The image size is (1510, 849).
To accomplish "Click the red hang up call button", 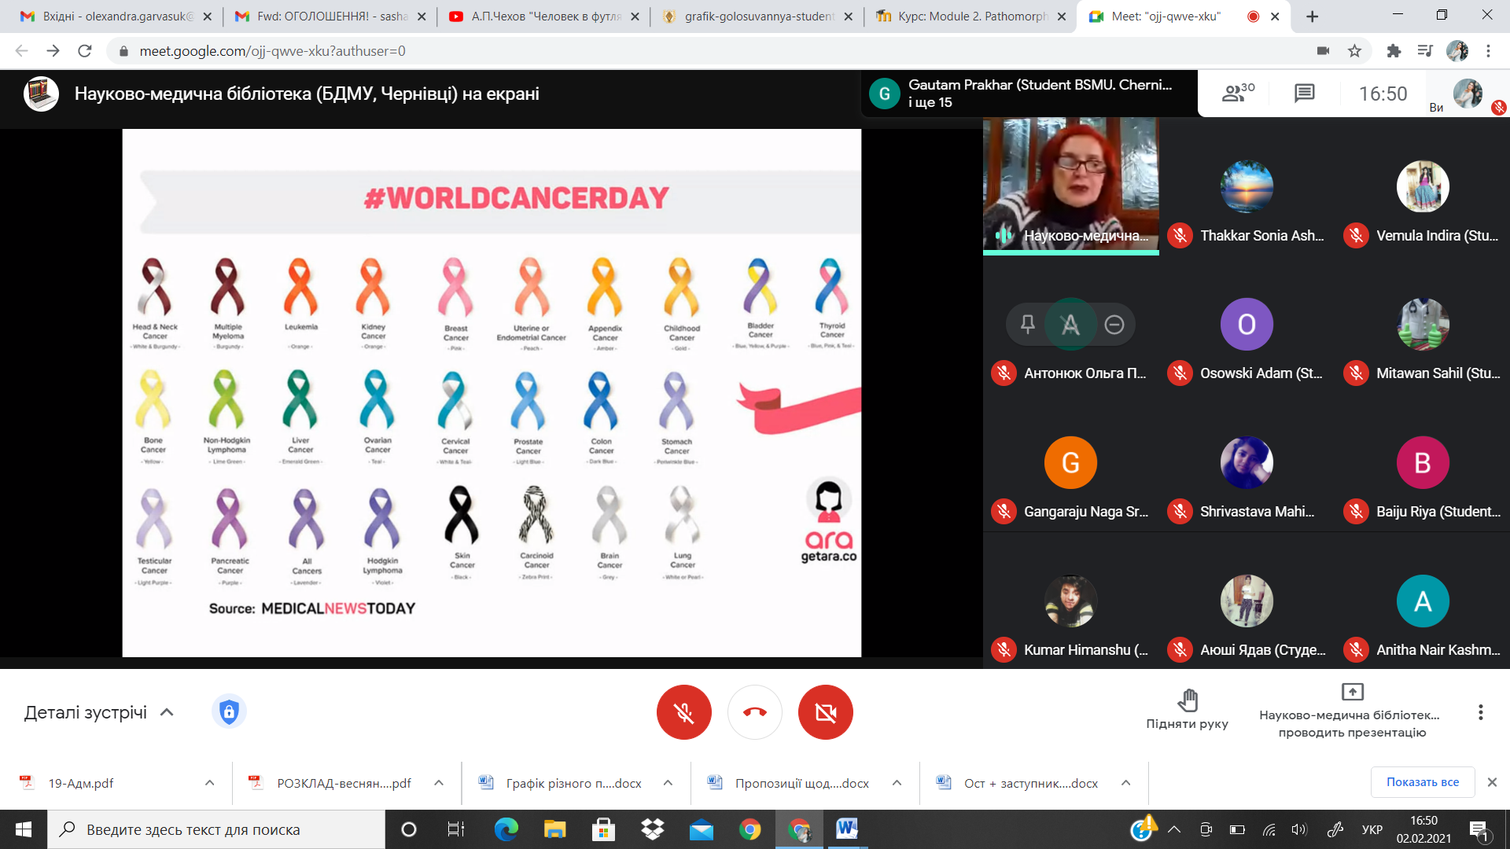I will coord(754,712).
